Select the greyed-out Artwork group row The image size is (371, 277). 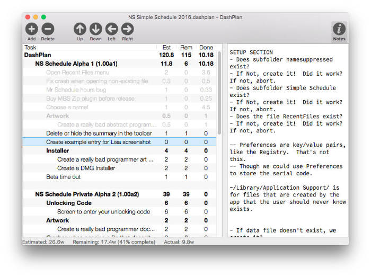(119, 116)
